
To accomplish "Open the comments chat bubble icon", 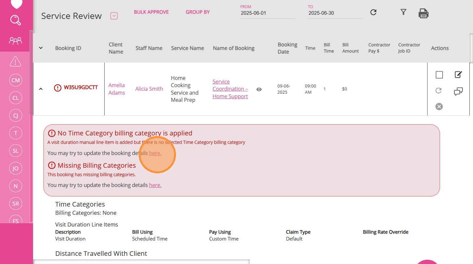I will (458, 92).
